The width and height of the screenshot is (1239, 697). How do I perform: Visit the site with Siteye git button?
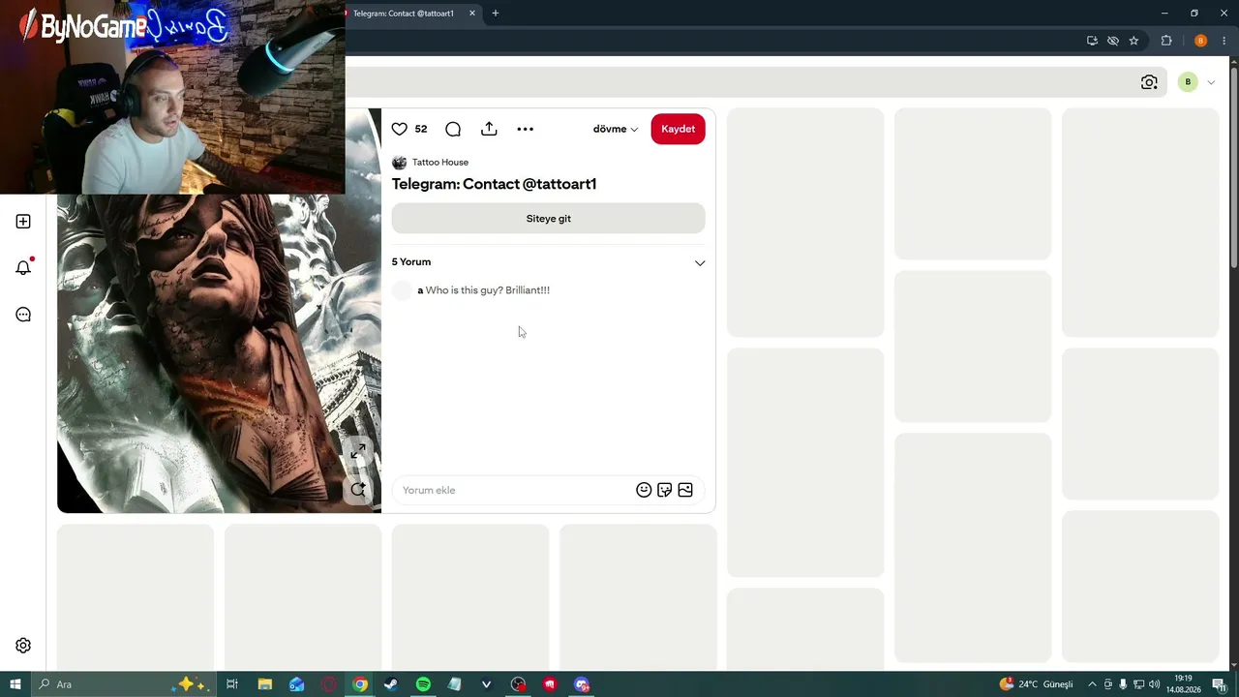548,219
